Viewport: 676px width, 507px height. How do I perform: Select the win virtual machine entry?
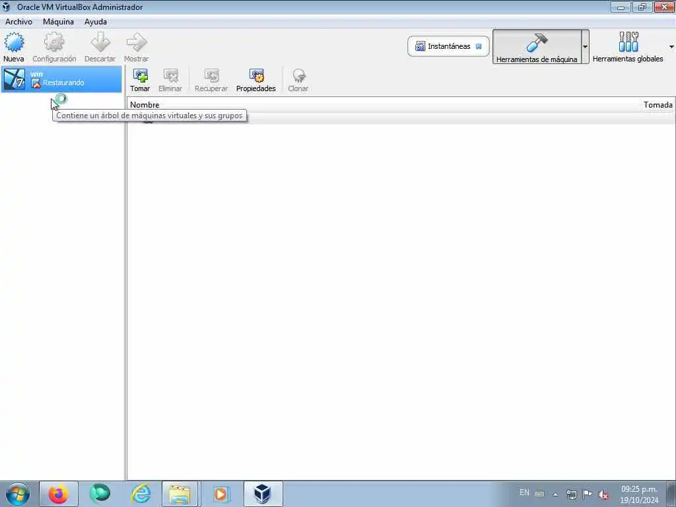(x=61, y=79)
